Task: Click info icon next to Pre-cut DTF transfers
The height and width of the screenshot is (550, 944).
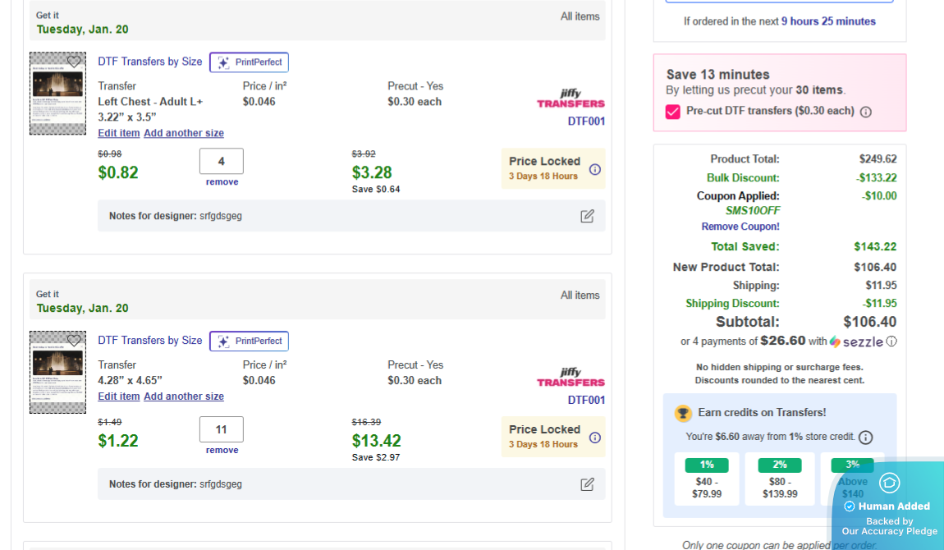Action: pos(865,112)
